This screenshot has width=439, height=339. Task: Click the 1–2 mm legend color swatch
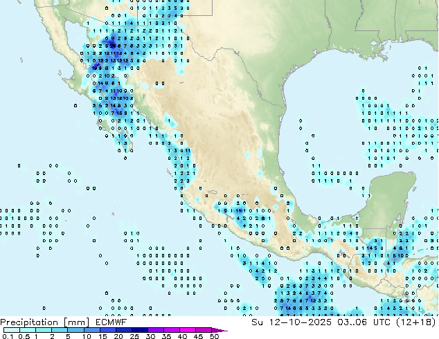(x=44, y=330)
